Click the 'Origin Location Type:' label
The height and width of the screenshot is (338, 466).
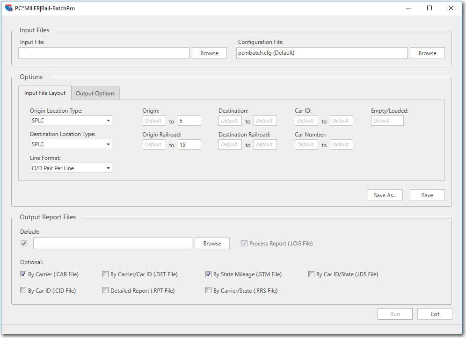[x=56, y=110]
